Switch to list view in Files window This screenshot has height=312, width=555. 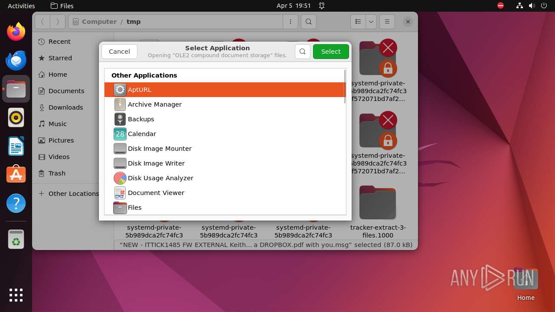(x=358, y=22)
